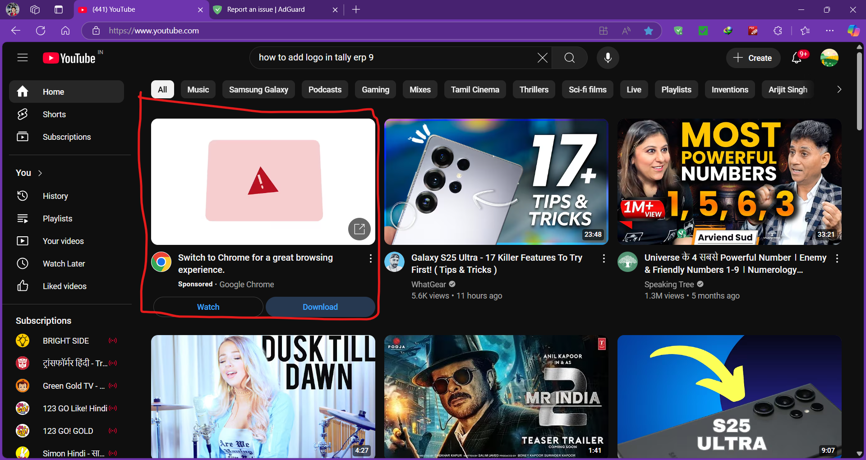The image size is (866, 460).
Task: Clear the search query with the X
Action: 543,58
